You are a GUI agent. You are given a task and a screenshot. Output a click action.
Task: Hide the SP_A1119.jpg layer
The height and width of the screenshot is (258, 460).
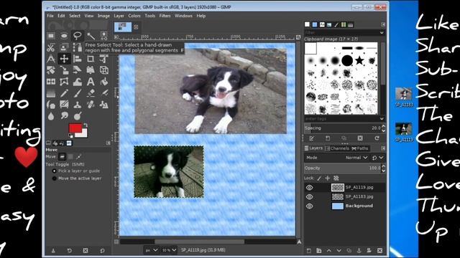tap(309, 188)
